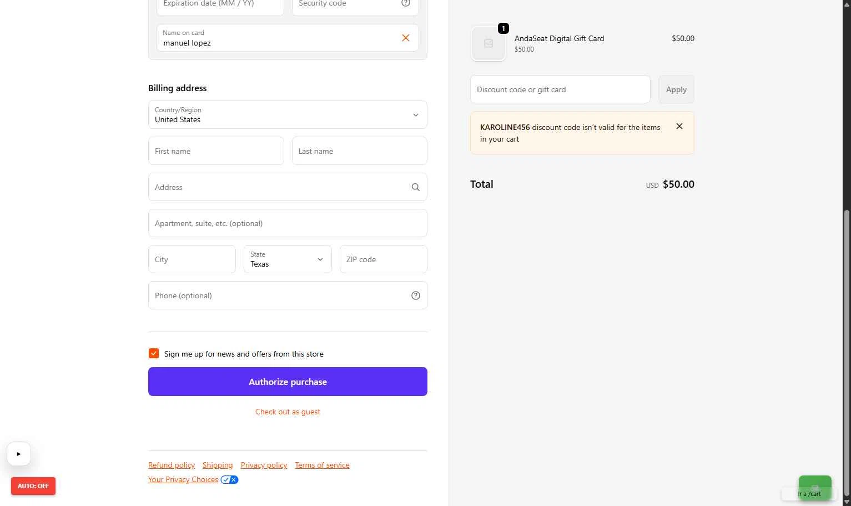The width and height of the screenshot is (851, 506).
Task: Click the AndaSeat Gift Card thumbnail
Action: (489, 43)
